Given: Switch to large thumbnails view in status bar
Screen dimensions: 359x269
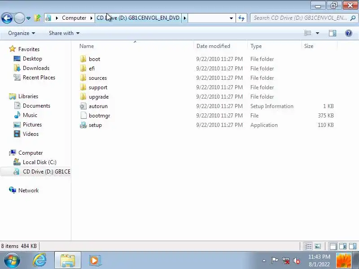Looking at the screenshot, I should coord(318,246).
